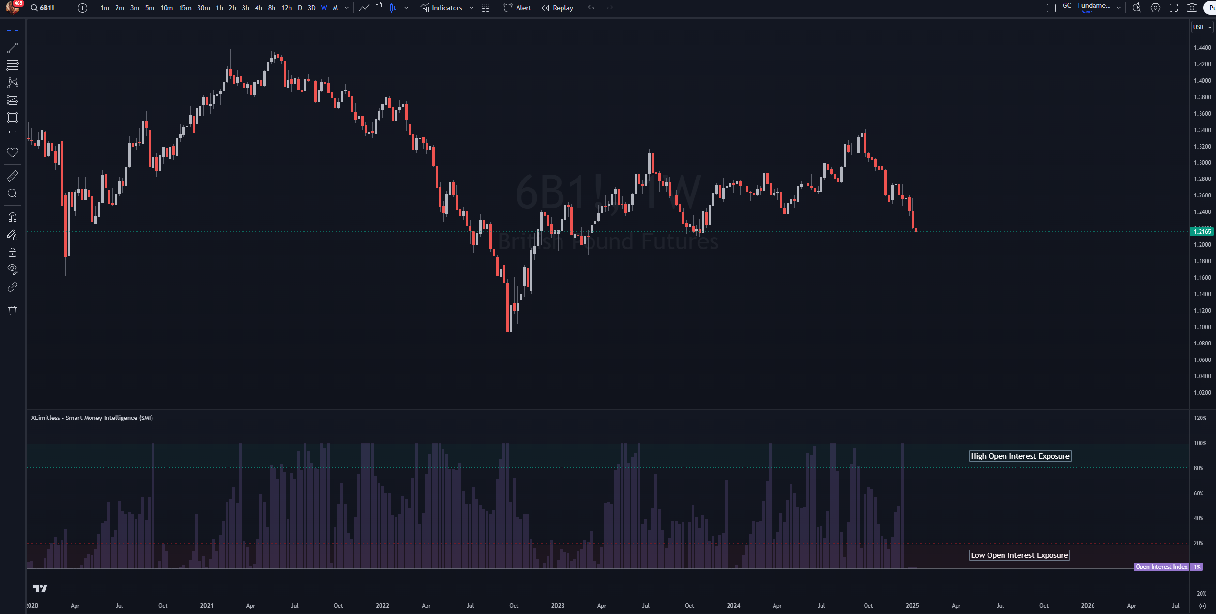This screenshot has width=1216, height=614.
Task: Select the ruler measure tool
Action: (x=13, y=176)
